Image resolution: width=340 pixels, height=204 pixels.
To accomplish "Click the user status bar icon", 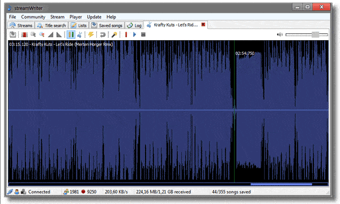I will tap(16, 192).
